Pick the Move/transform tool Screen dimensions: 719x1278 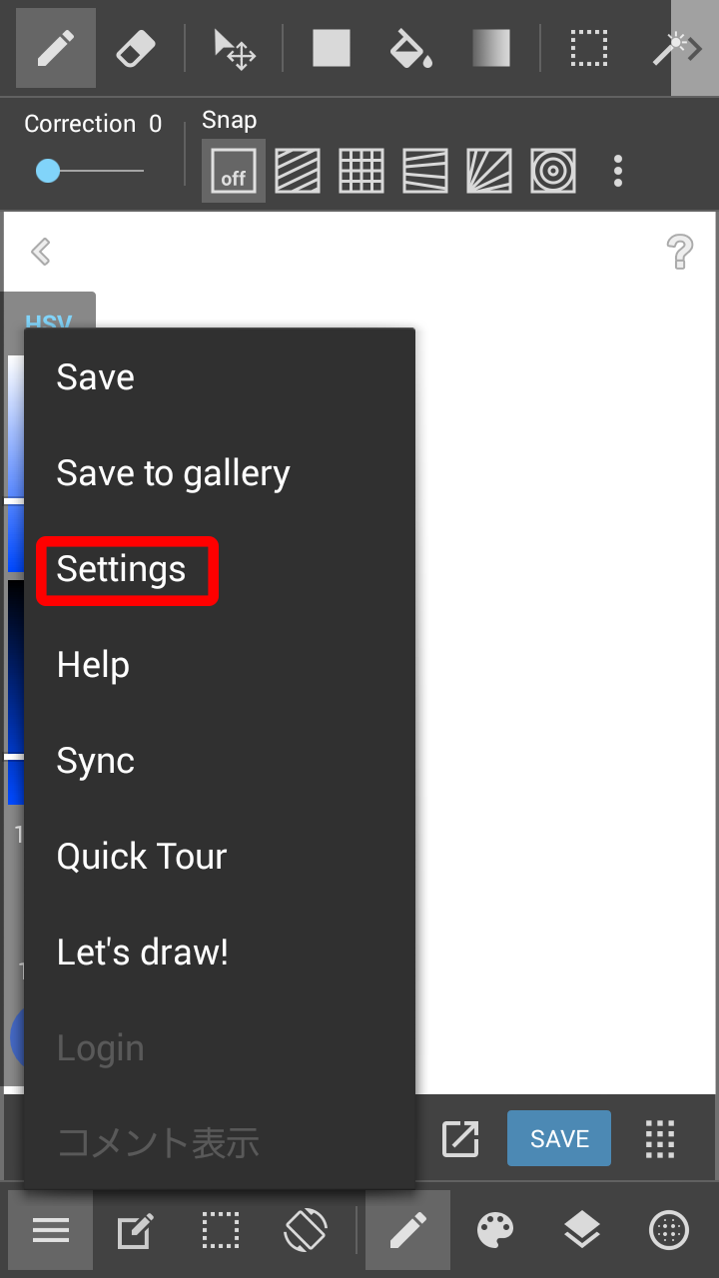pyautogui.click(x=236, y=48)
